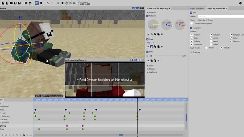
Task: Expand the Graphics section
Action: tap(191, 52)
